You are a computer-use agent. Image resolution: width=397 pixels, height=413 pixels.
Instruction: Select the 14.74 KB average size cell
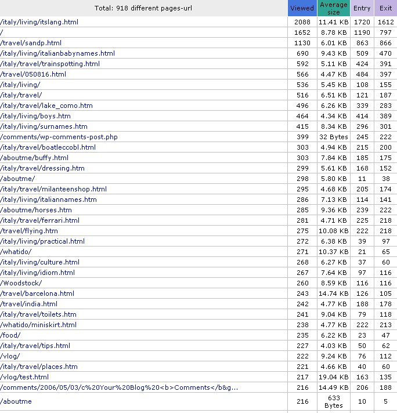click(x=334, y=294)
